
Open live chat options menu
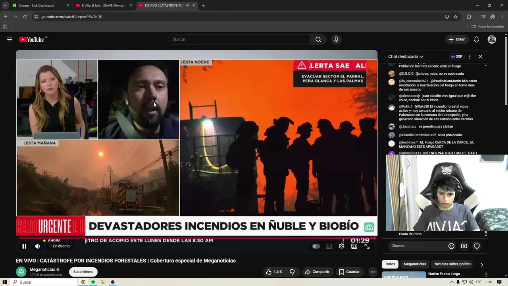click(470, 56)
